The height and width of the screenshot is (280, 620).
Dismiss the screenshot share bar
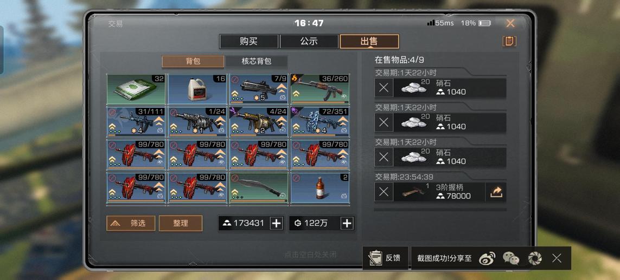click(x=557, y=259)
